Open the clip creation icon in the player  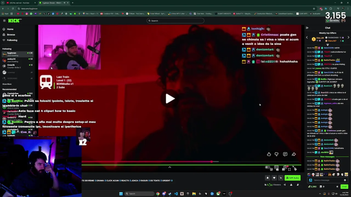277,169
